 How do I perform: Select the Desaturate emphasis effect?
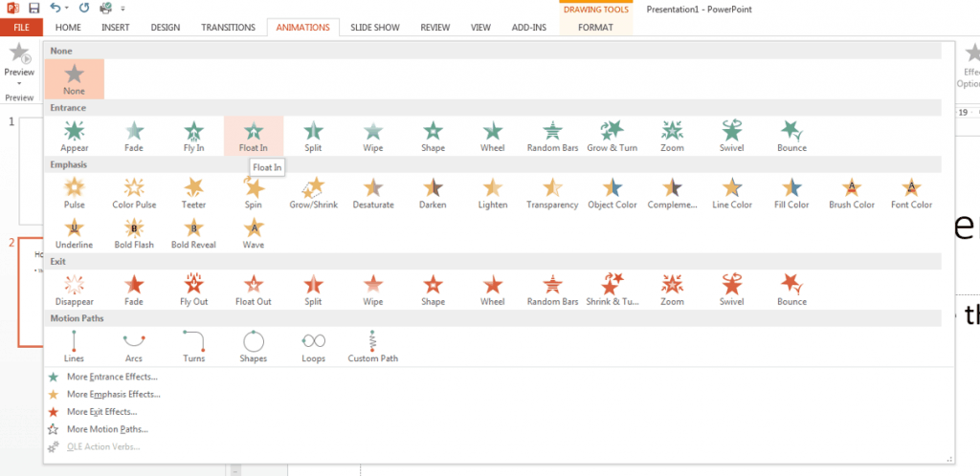pyautogui.click(x=373, y=193)
